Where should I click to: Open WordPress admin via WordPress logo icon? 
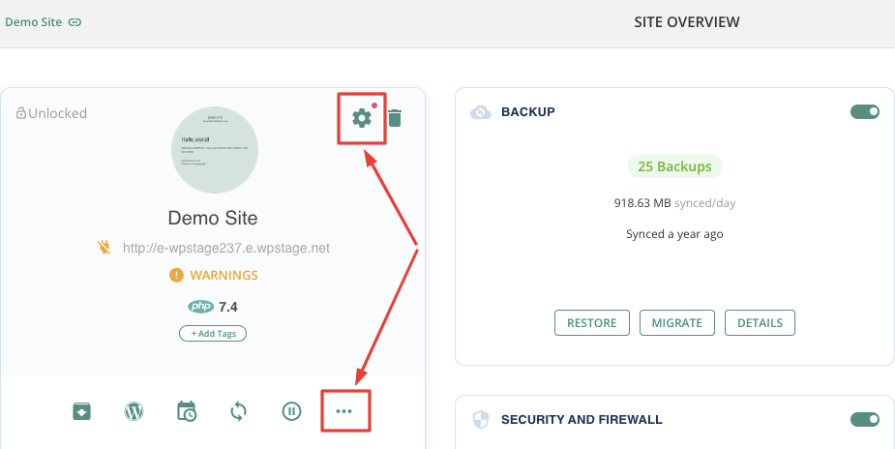click(x=134, y=410)
